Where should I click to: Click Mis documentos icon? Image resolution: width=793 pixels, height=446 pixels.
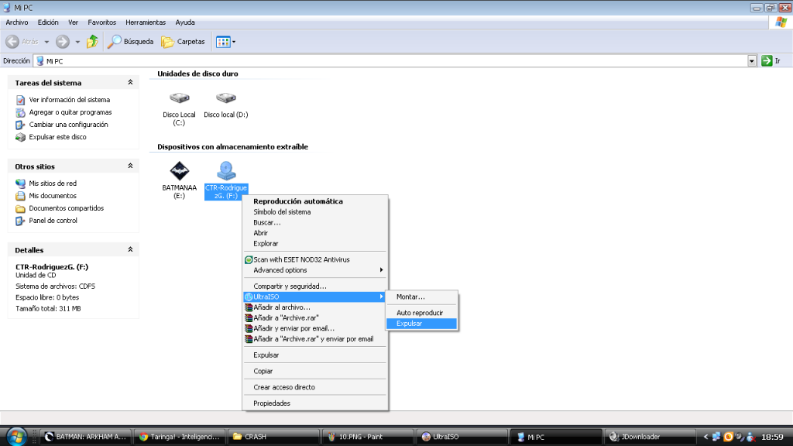pos(20,196)
